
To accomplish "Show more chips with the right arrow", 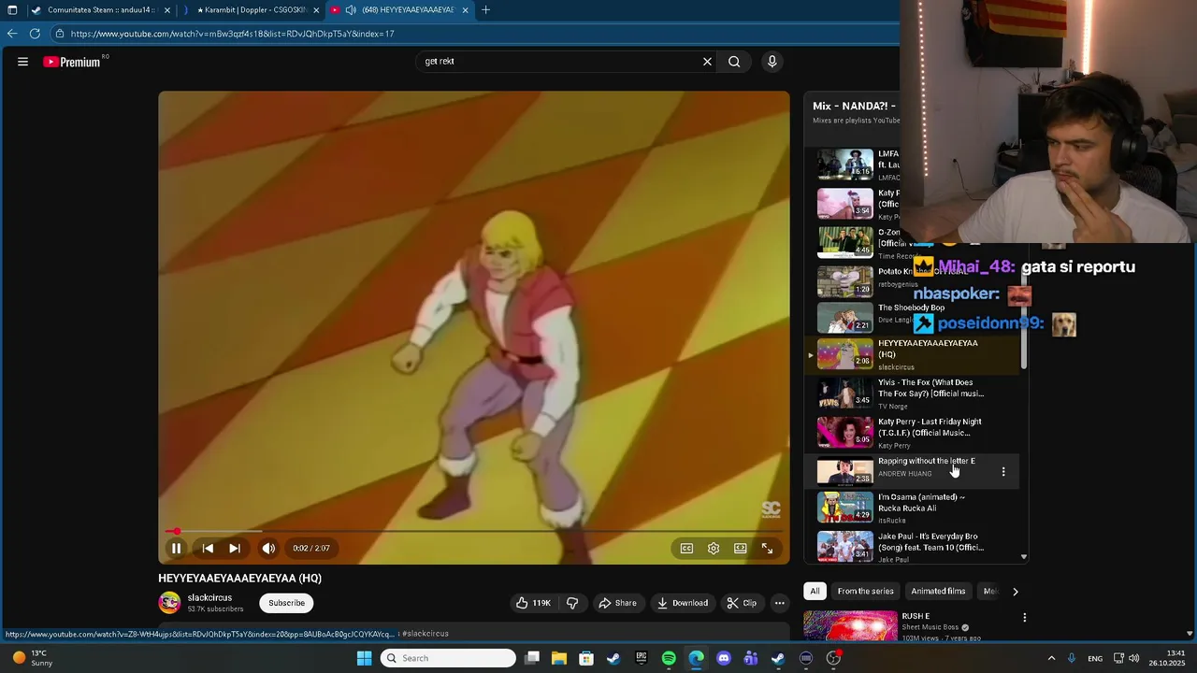I will (1015, 592).
